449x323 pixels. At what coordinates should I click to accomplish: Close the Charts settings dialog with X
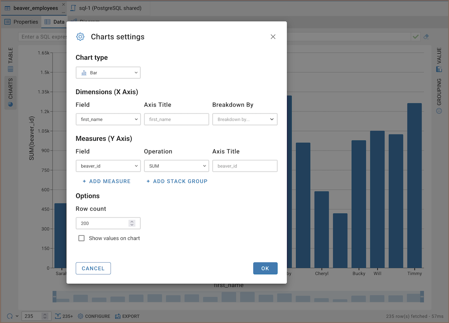(x=273, y=37)
